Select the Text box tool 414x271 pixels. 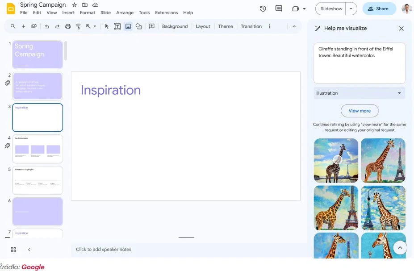[117, 26]
